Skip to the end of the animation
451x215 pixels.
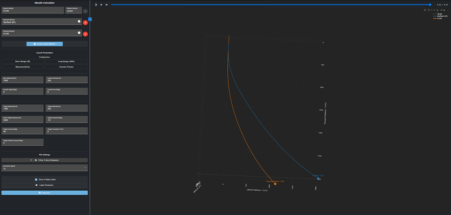point(106,4)
